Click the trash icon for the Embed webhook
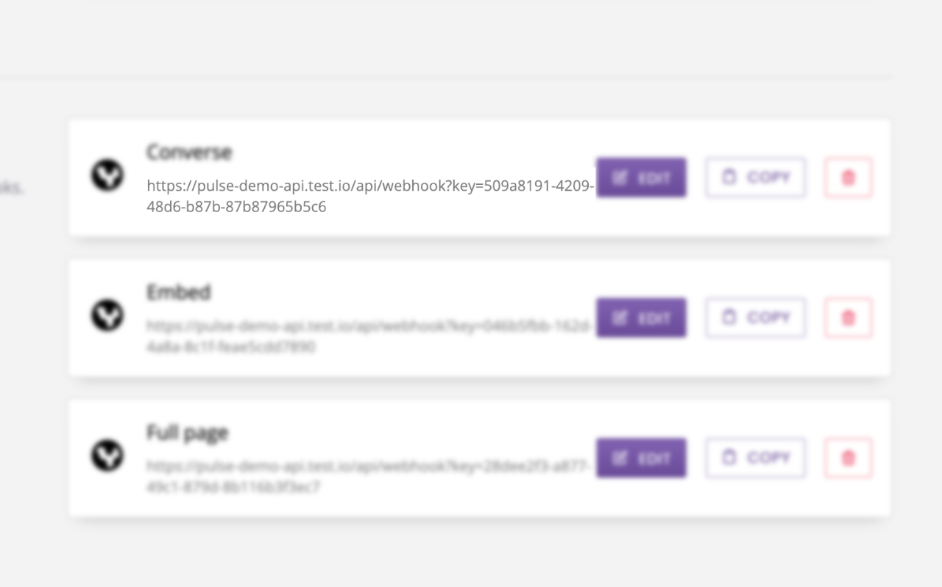The height and width of the screenshot is (587, 942). click(847, 317)
